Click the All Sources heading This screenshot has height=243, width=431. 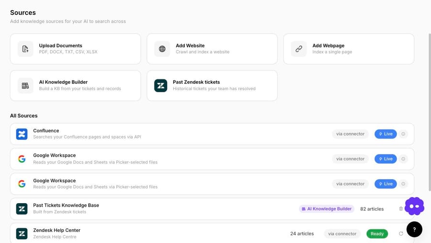pos(24,116)
